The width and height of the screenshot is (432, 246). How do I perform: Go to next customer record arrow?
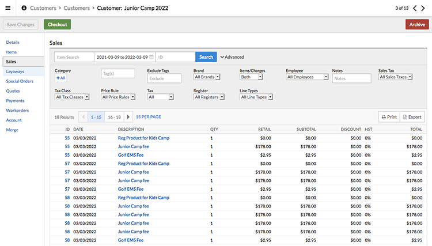point(422,8)
